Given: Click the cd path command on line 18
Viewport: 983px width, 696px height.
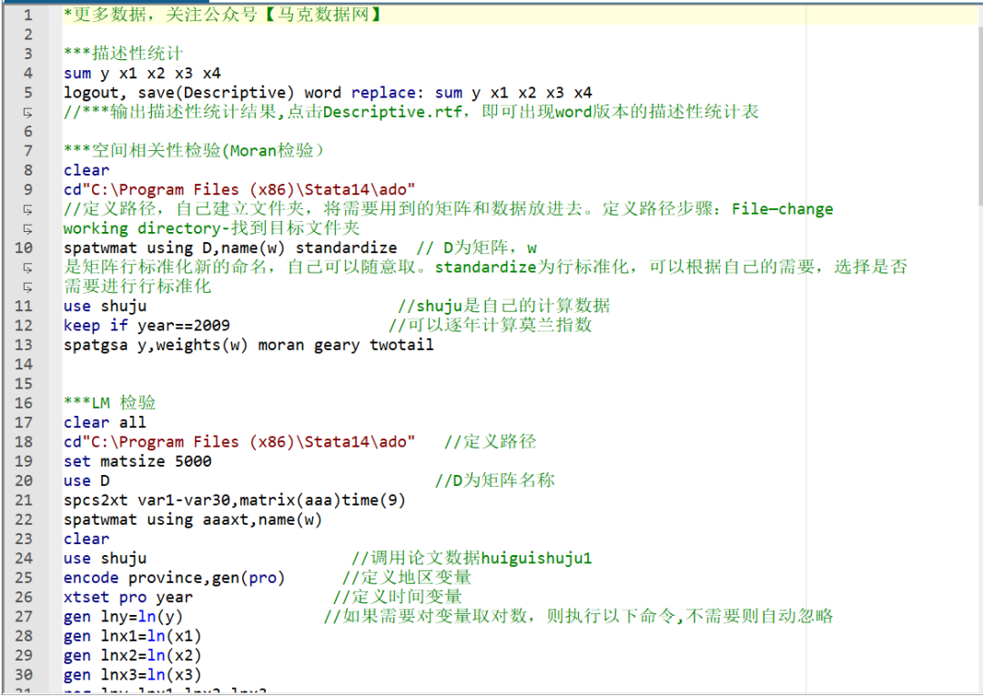Looking at the screenshot, I should (x=239, y=442).
